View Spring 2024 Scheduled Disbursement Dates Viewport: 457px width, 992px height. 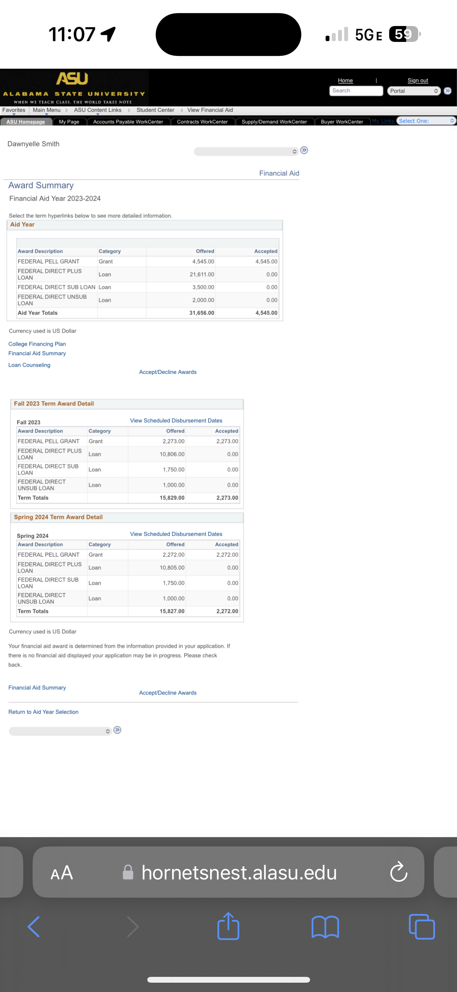pos(176,534)
